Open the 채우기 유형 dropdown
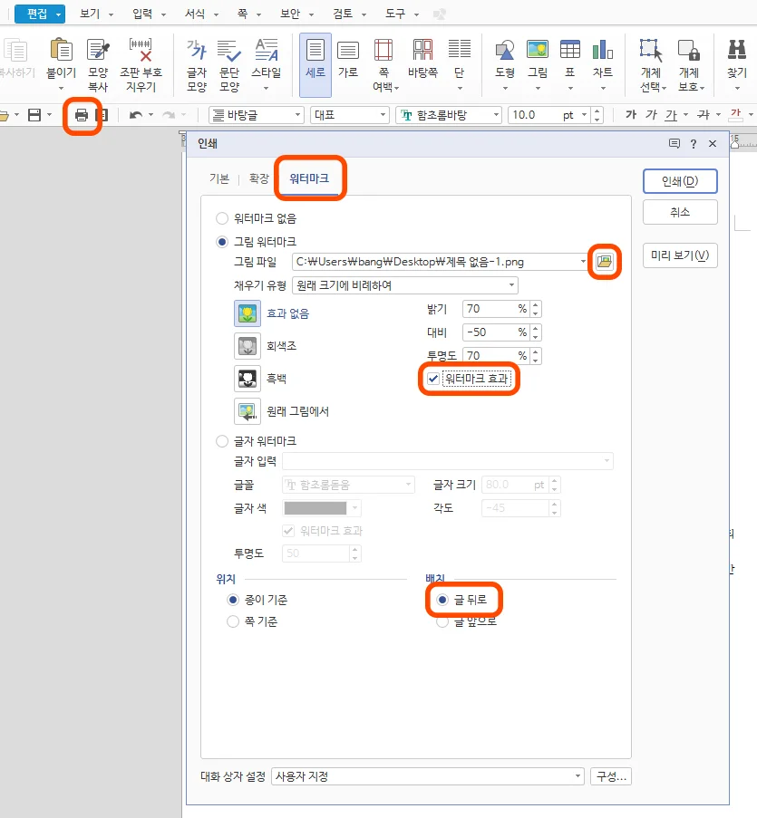 click(511, 284)
